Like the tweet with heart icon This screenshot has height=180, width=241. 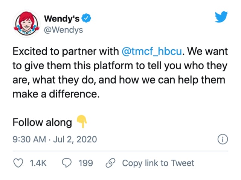coord(18,163)
